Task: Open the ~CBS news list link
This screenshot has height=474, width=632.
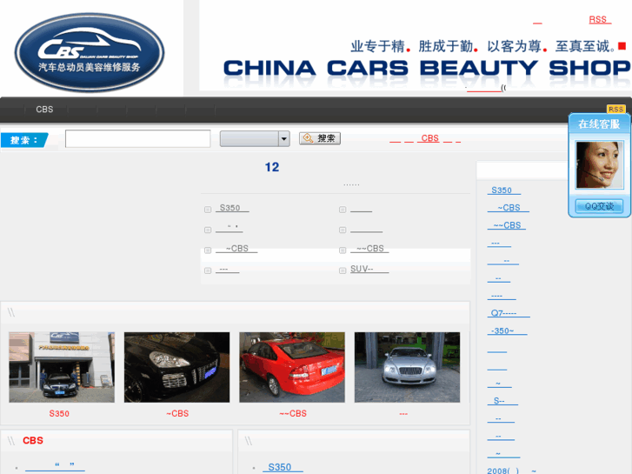Action: [x=236, y=249]
